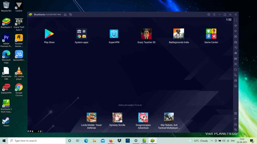Click the circular play sidebar icon
Screen dimensions: 257x144
236,47
